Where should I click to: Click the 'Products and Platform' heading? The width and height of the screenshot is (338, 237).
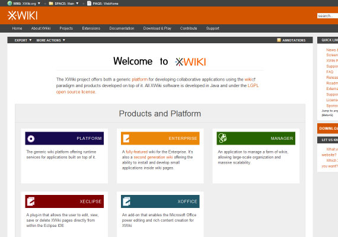(x=160, y=114)
